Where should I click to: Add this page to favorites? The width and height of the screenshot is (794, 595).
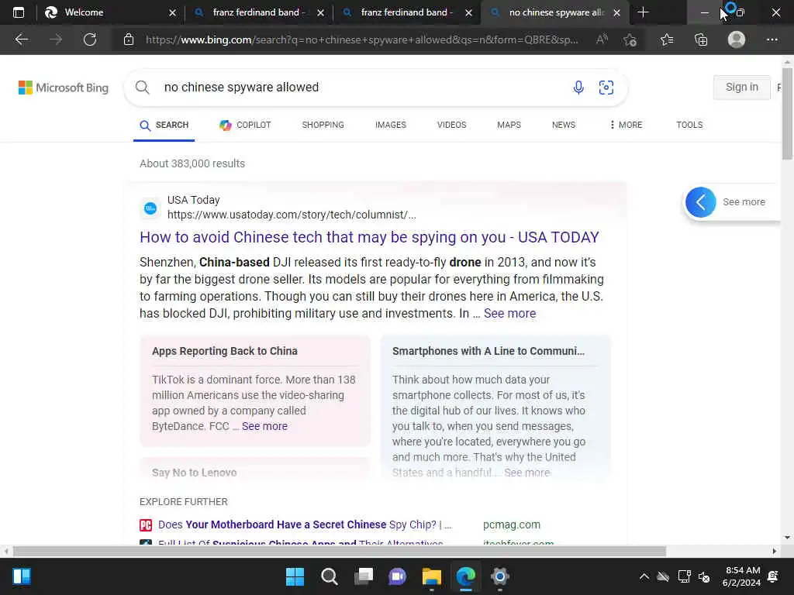point(630,40)
